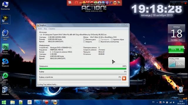
Task: Click the last icon in the top dock
Action: coord(119,3)
